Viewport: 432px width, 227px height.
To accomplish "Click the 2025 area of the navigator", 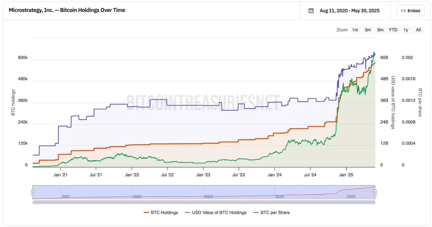I will tap(351, 196).
